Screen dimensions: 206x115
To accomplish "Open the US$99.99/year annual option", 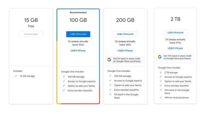I will click(x=175, y=48).
